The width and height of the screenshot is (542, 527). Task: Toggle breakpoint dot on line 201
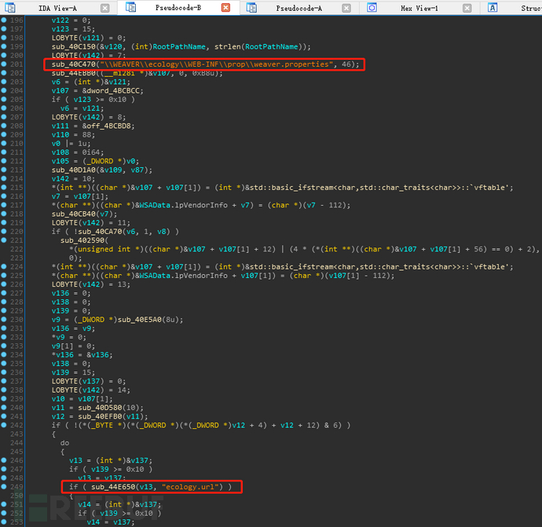point(4,64)
